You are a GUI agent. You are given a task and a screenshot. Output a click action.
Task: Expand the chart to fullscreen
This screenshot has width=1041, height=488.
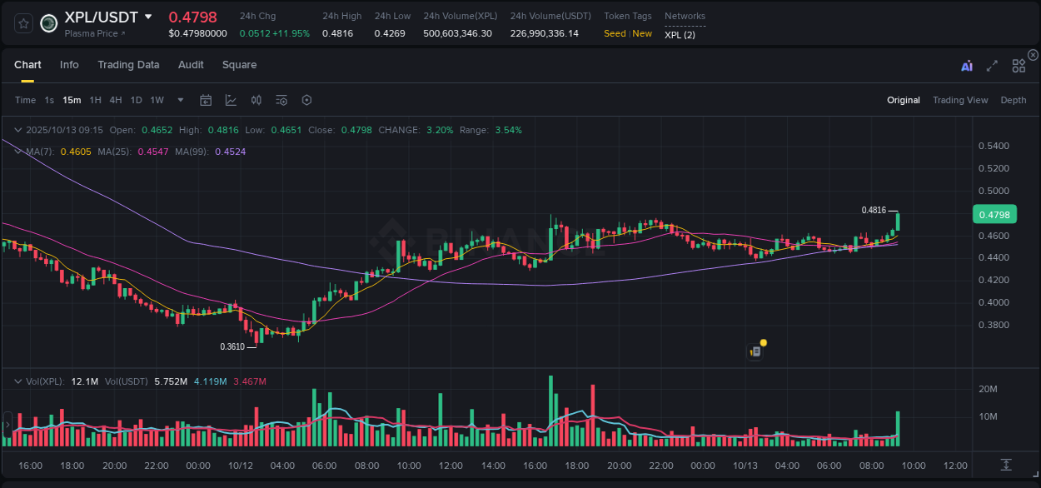coord(992,64)
